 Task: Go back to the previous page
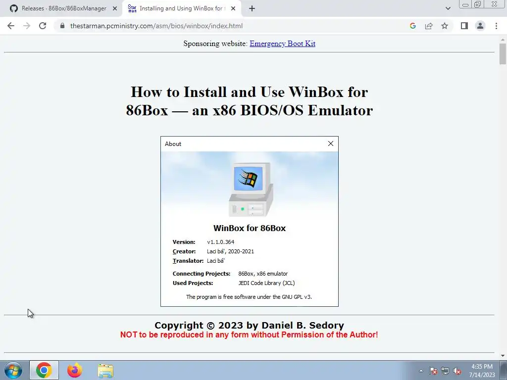[11, 26]
